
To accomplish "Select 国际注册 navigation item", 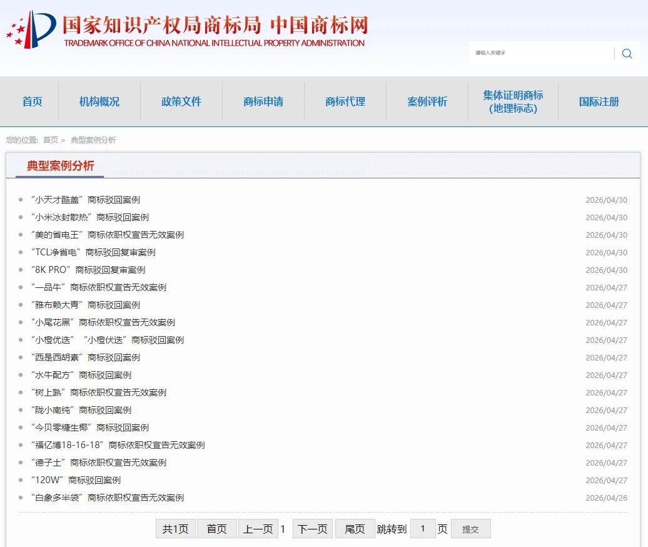I will click(599, 101).
